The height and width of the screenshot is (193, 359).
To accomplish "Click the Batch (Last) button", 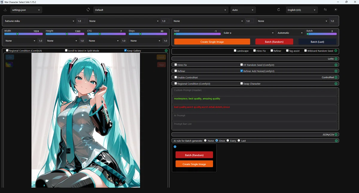I will coord(317,42).
